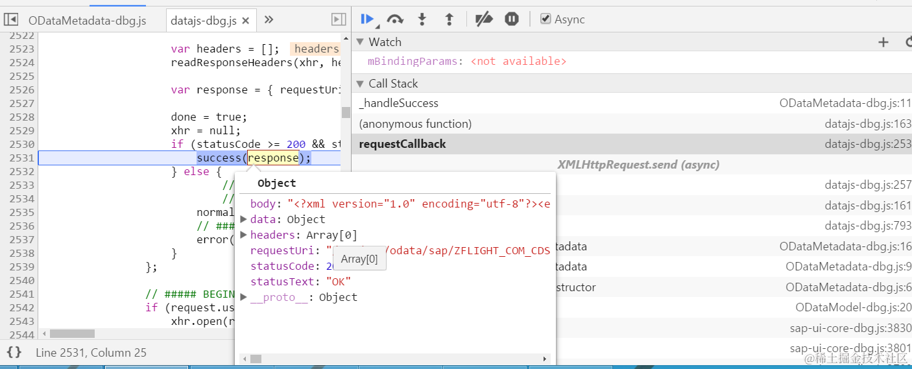Resume script execution
This screenshot has width=912, height=369.
tap(368, 19)
